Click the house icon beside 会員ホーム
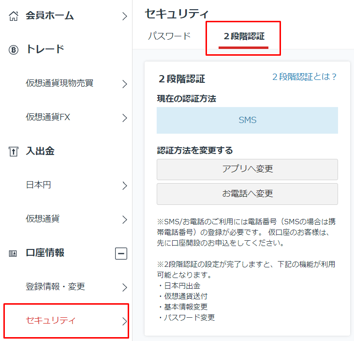The width and height of the screenshot is (354, 341). 14,16
